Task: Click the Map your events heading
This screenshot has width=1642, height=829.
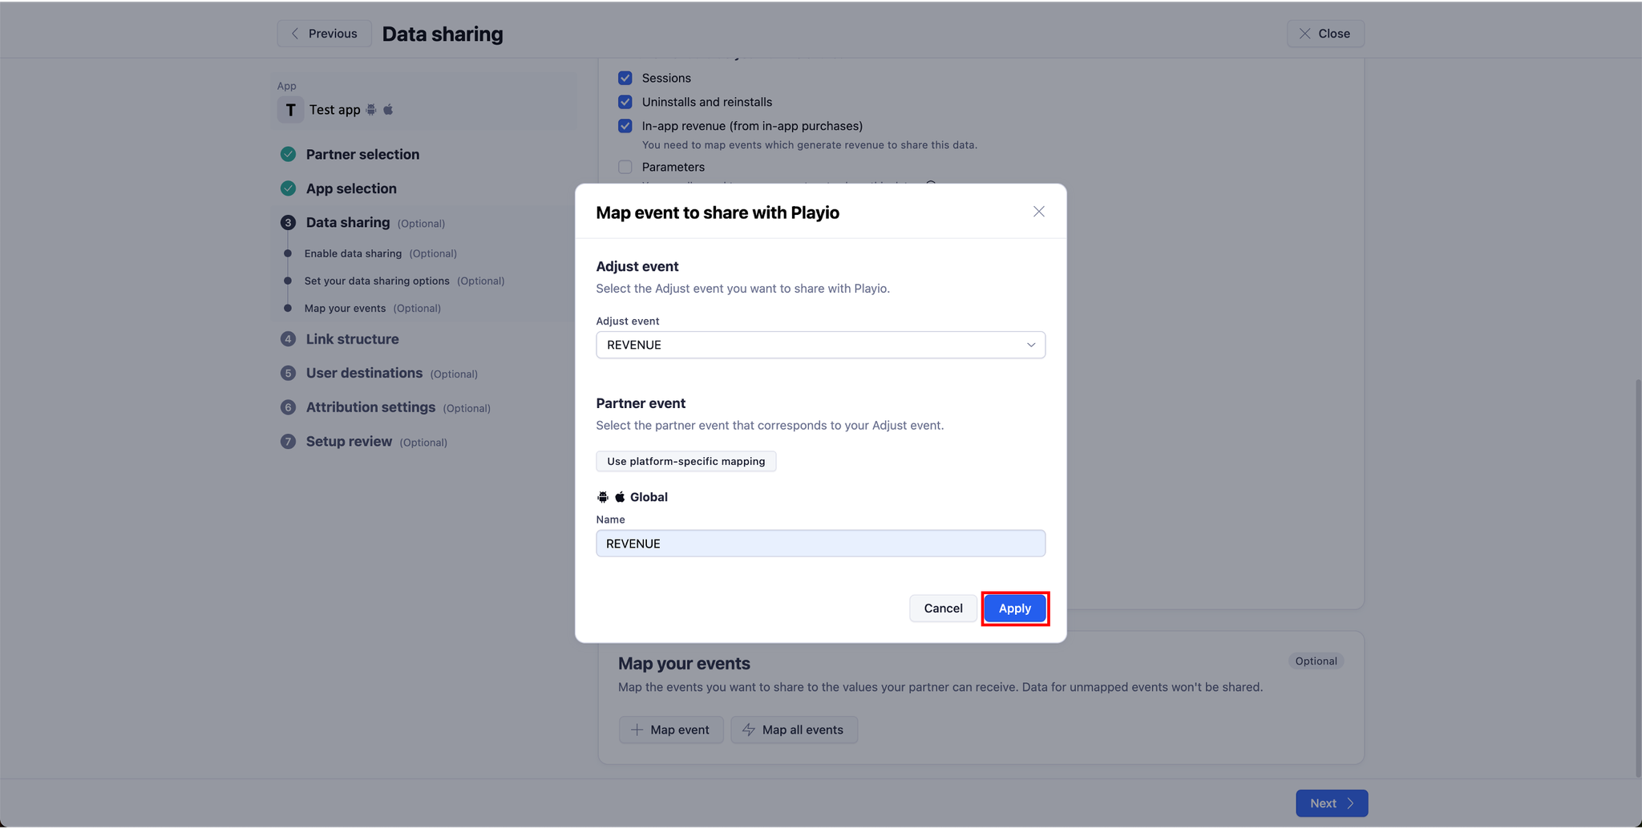Action: tap(684, 664)
